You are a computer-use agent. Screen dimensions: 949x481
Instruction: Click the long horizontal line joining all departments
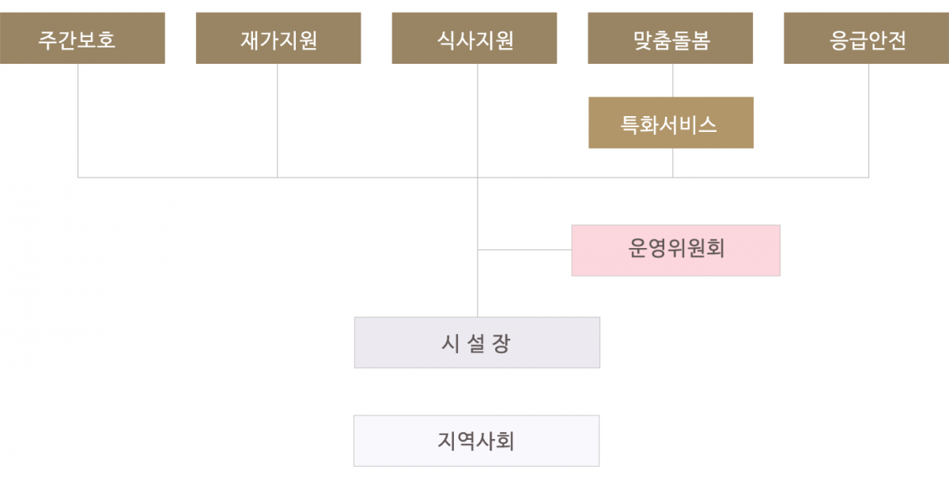coord(474,177)
